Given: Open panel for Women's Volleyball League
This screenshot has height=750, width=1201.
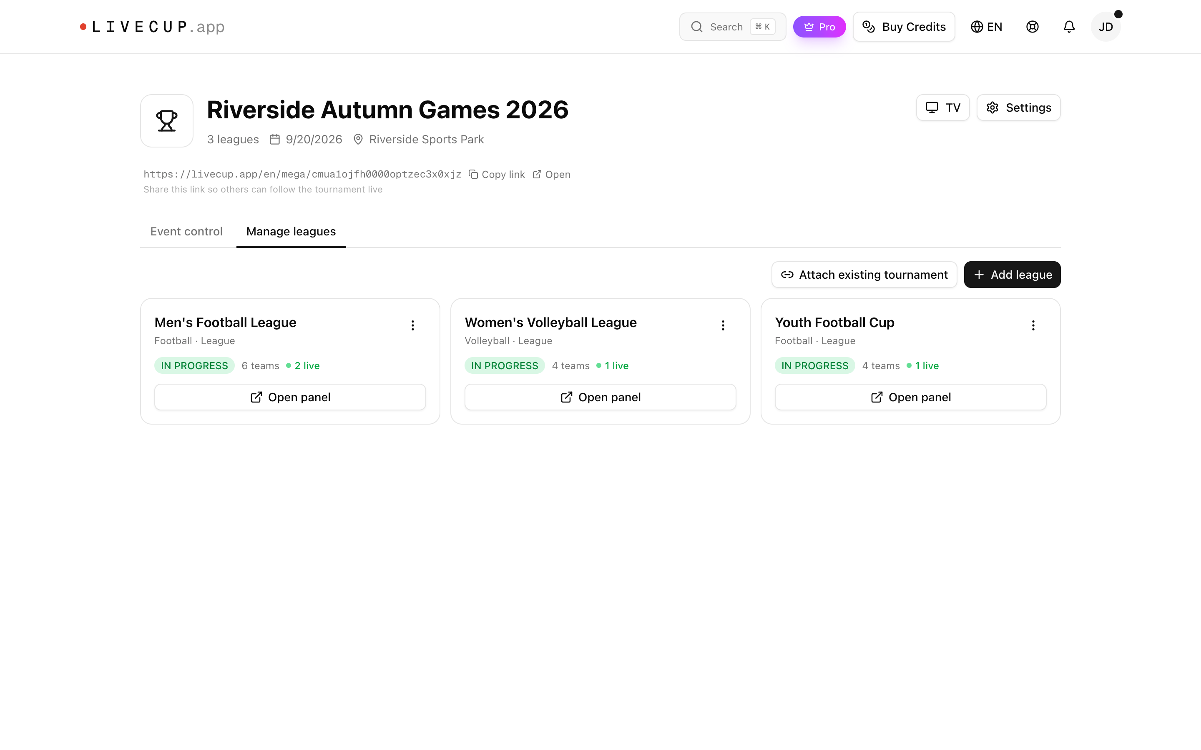Looking at the screenshot, I should click(600, 397).
